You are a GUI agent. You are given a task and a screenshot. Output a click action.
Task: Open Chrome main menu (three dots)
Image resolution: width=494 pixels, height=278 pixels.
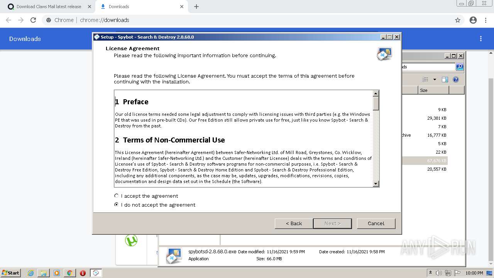point(486,20)
